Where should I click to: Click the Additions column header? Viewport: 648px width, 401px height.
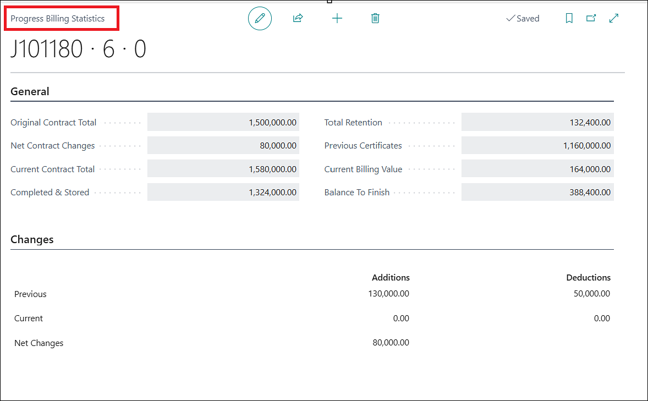391,277
